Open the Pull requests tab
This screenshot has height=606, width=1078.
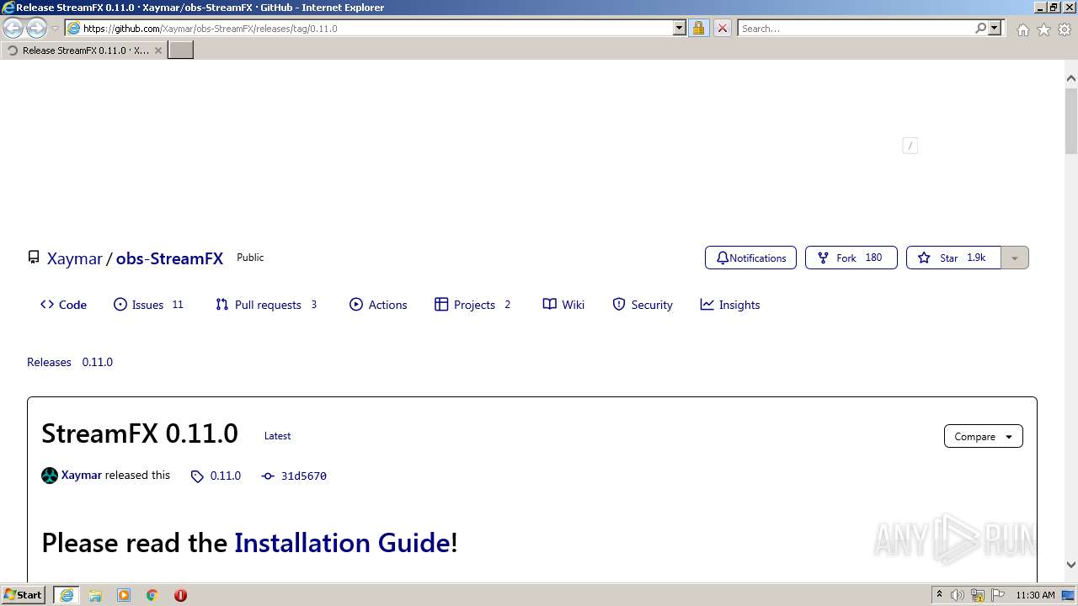pos(266,305)
